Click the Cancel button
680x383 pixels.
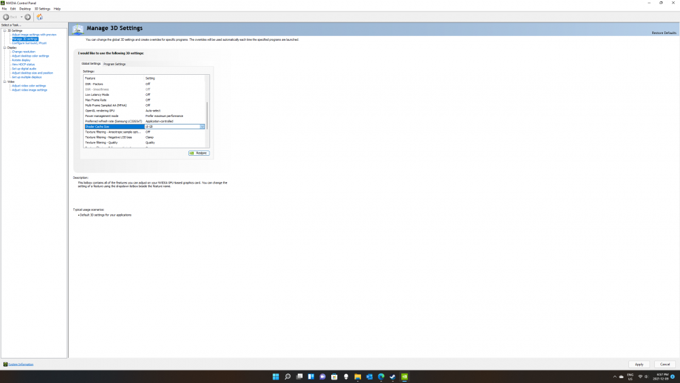(x=665, y=365)
